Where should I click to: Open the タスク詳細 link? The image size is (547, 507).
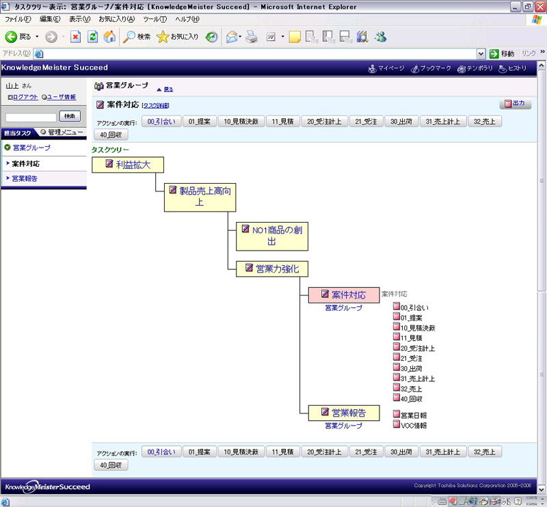[156, 106]
